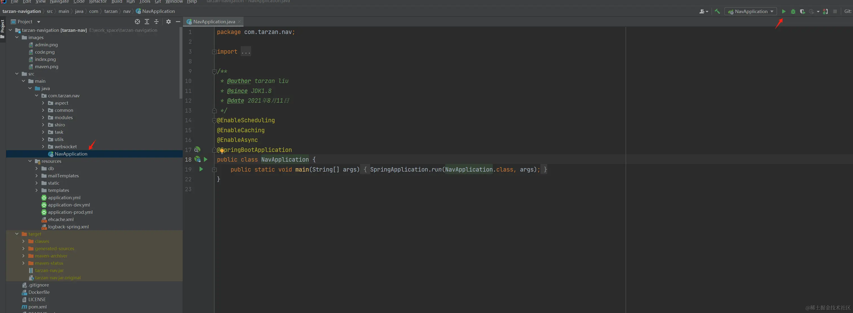The image size is (853, 313).
Task: Open the Tools menu
Action: click(x=145, y=2)
